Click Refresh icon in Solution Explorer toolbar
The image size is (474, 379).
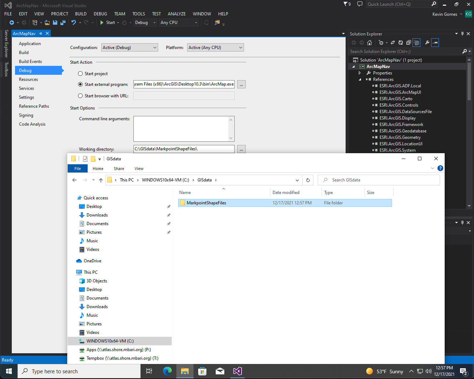(x=401, y=43)
